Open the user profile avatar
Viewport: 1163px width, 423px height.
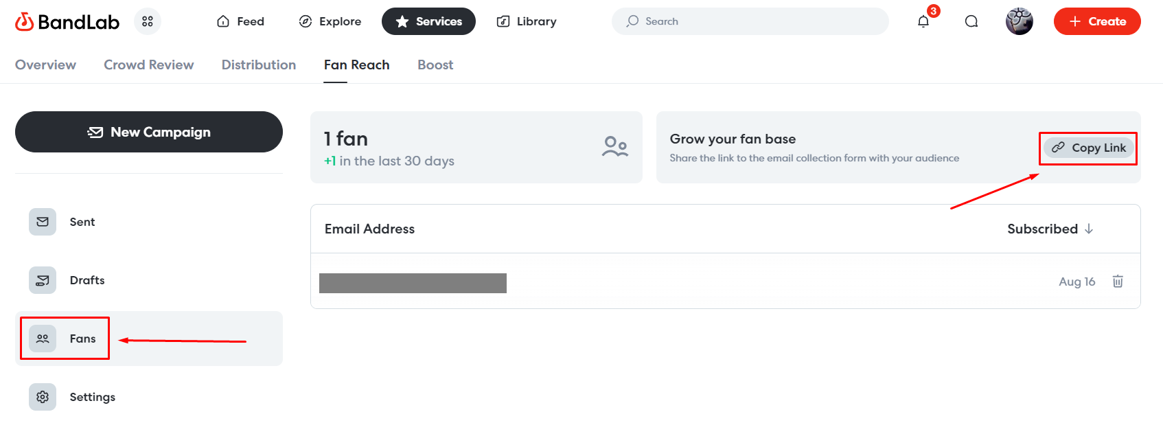pos(1019,21)
